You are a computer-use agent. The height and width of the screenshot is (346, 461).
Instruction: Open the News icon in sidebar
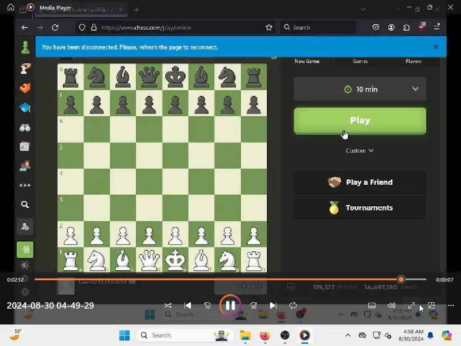point(25,146)
